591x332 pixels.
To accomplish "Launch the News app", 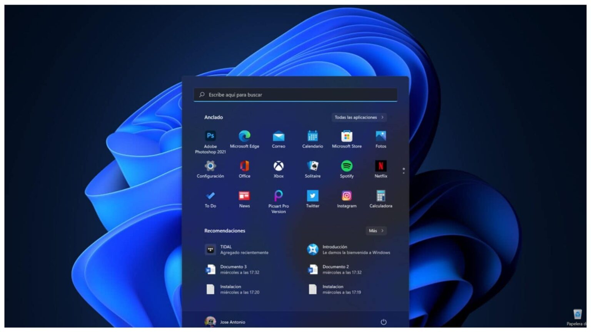I will point(244,199).
